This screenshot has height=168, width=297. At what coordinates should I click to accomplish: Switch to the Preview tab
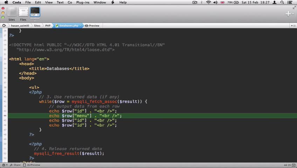(92, 26)
